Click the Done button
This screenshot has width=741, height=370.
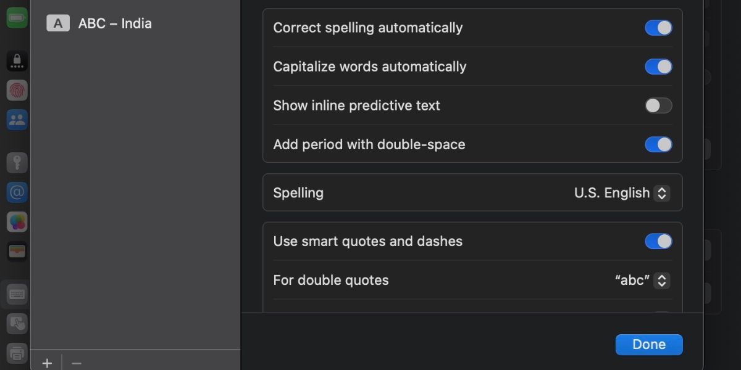(649, 344)
